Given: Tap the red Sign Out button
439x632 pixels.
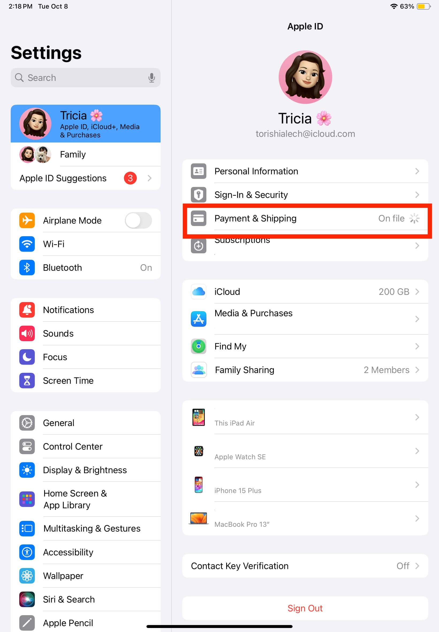Looking at the screenshot, I should 305,609.
